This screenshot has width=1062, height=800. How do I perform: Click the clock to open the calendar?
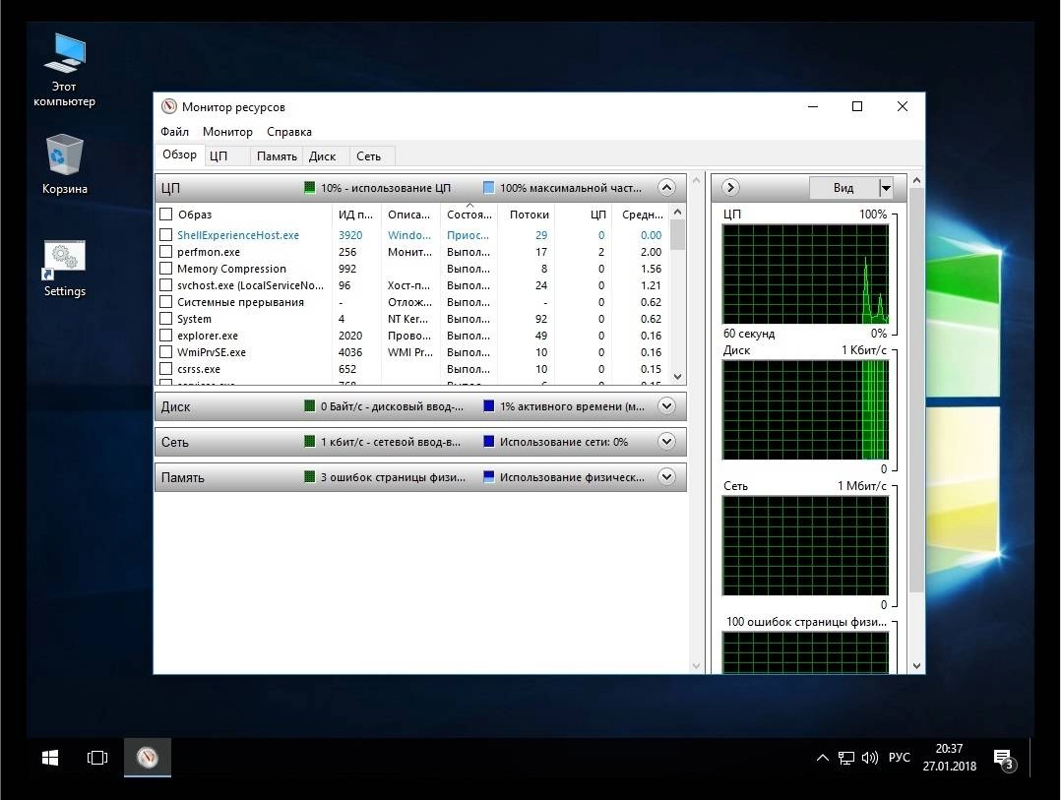tap(948, 758)
